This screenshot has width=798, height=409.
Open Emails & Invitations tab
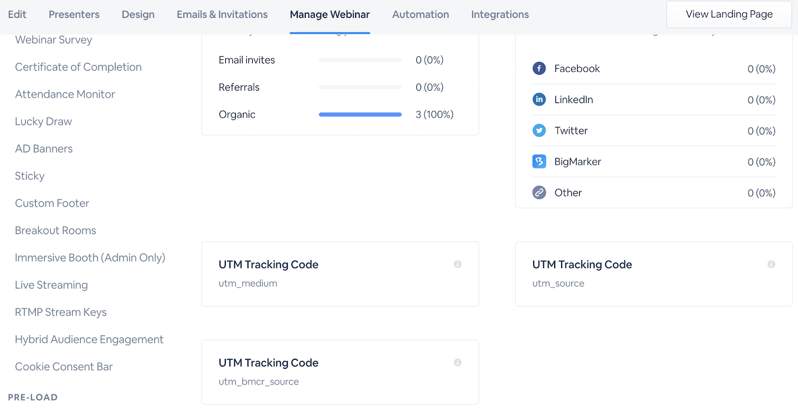[222, 14]
